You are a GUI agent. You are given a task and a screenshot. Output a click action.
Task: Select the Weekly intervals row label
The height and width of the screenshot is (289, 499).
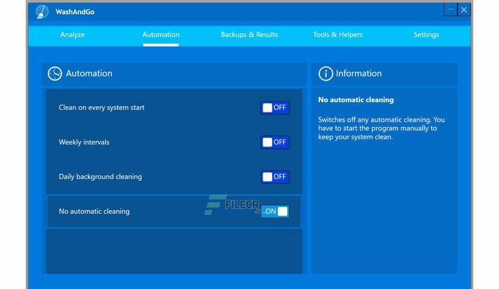84,142
